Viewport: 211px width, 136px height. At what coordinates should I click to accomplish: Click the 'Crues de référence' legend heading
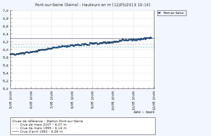tap(47, 121)
